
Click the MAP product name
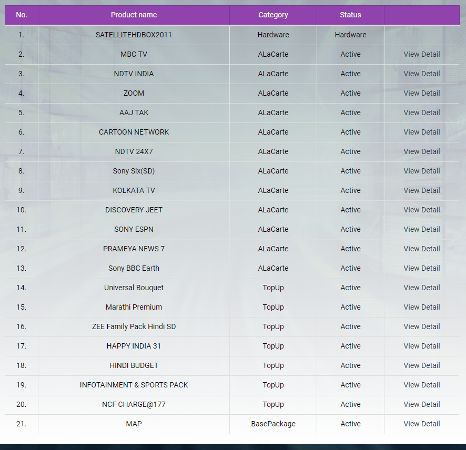click(134, 424)
